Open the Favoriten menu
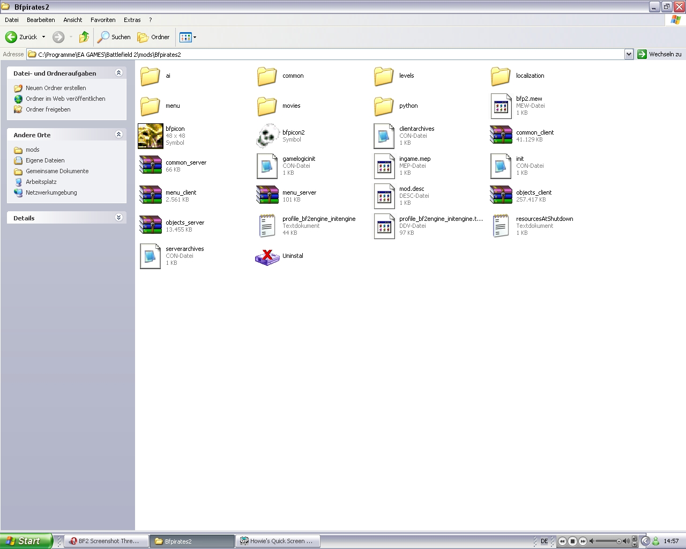Screen dimensions: 686x549 pyautogui.click(x=103, y=20)
